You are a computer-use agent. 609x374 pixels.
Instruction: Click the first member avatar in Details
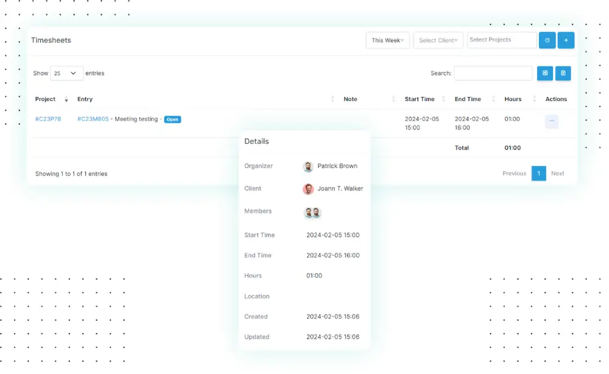pyautogui.click(x=309, y=212)
